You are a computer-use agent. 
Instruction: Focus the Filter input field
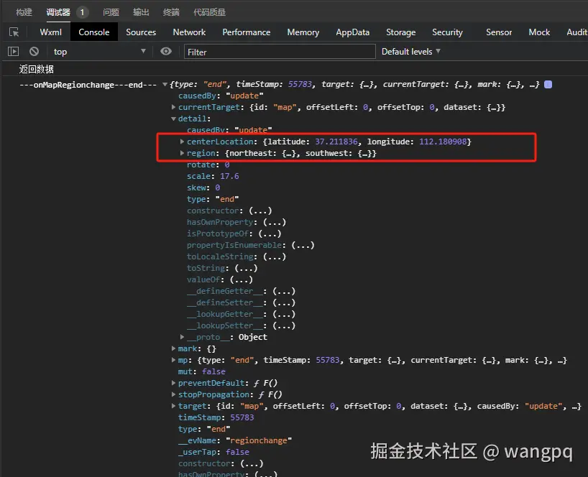[280, 52]
